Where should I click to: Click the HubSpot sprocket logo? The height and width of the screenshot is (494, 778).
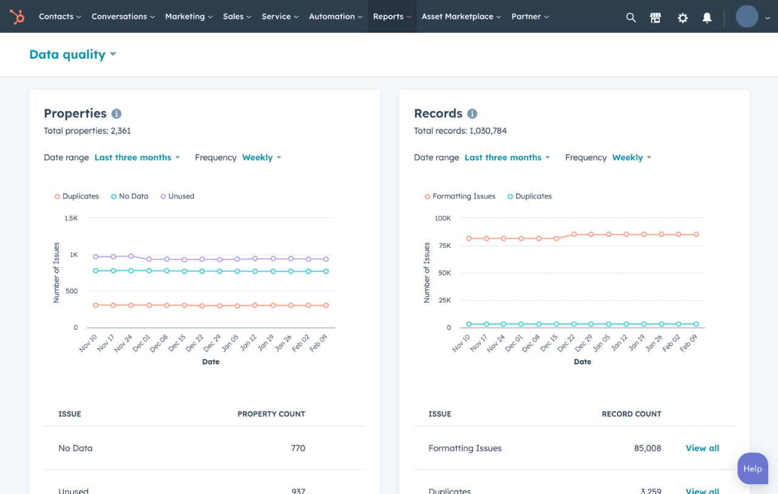(x=17, y=16)
